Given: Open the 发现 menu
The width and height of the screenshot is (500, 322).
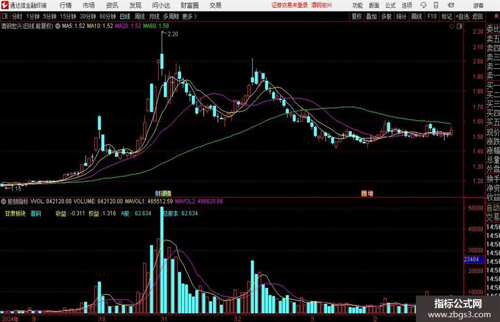Looking at the screenshot, I should pyautogui.click(x=135, y=5).
